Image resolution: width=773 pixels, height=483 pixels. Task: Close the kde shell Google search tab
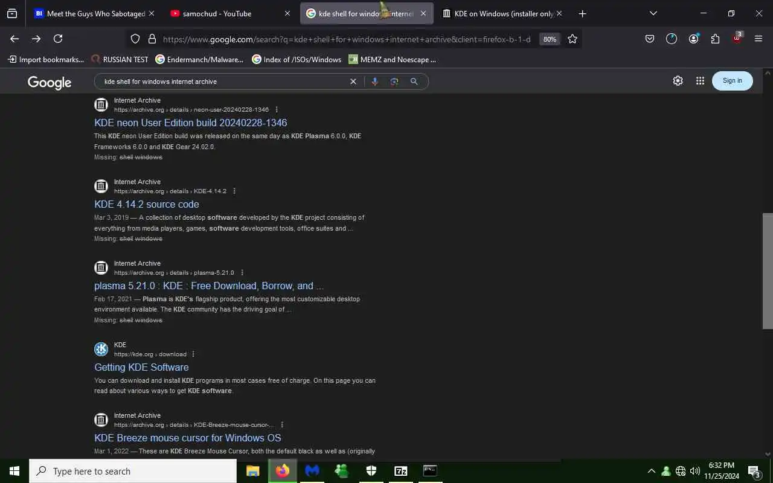click(423, 13)
